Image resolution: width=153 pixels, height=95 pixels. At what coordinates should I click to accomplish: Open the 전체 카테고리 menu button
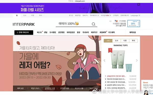(x=24, y=32)
